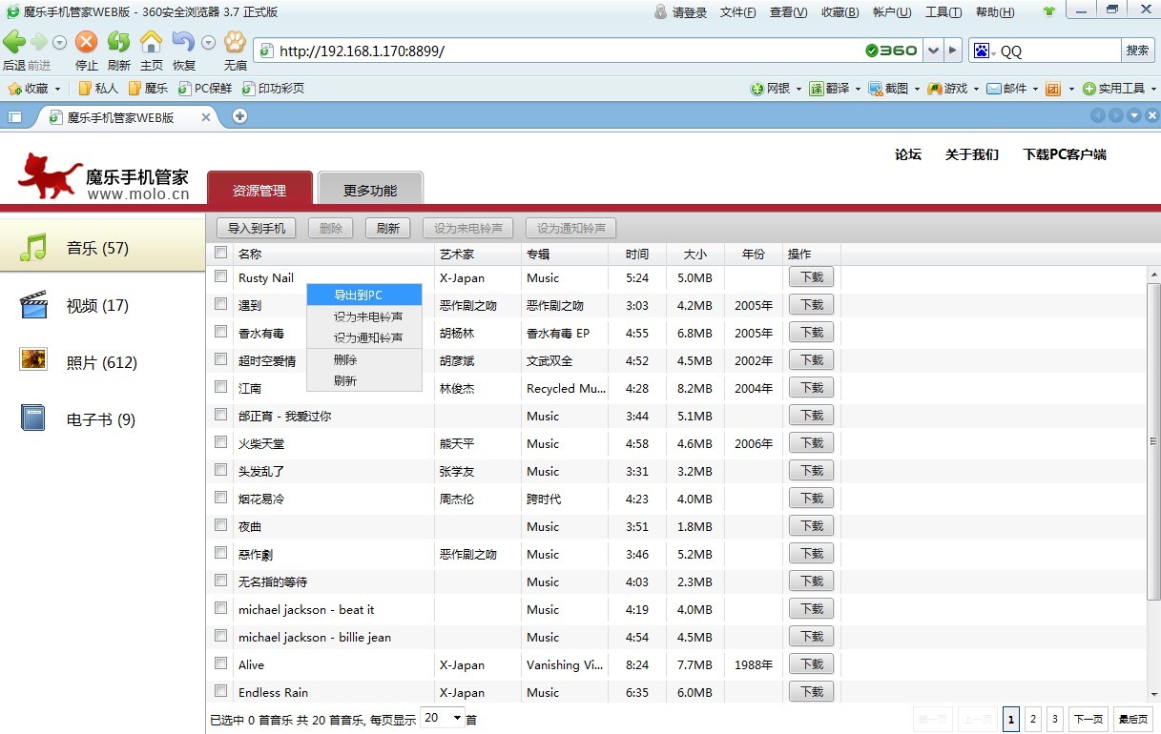The image size is (1161, 734).
Task: Check the 火柴天堂 song checkbox
Action: pyautogui.click(x=221, y=442)
